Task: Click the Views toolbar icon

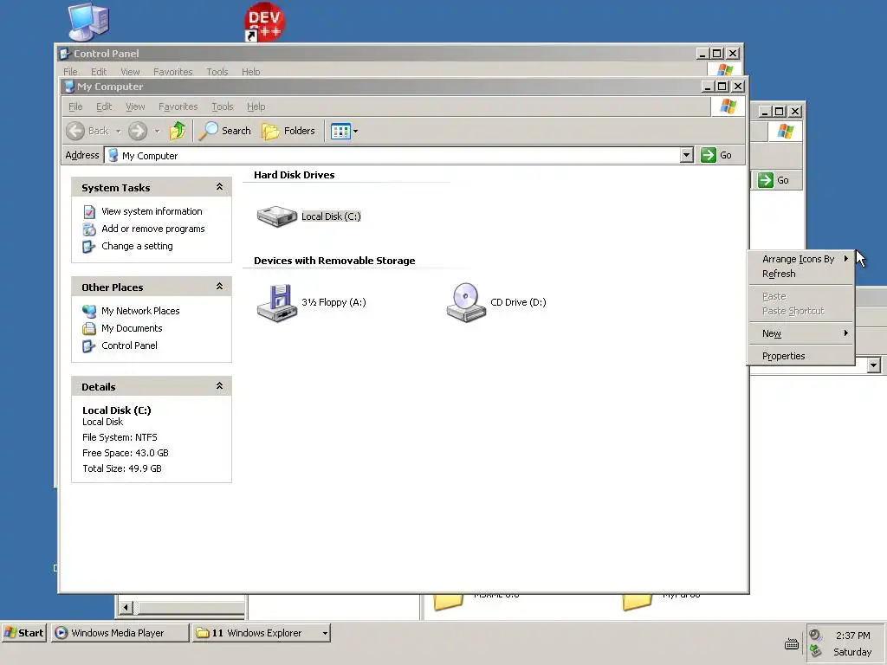Action: pos(340,132)
